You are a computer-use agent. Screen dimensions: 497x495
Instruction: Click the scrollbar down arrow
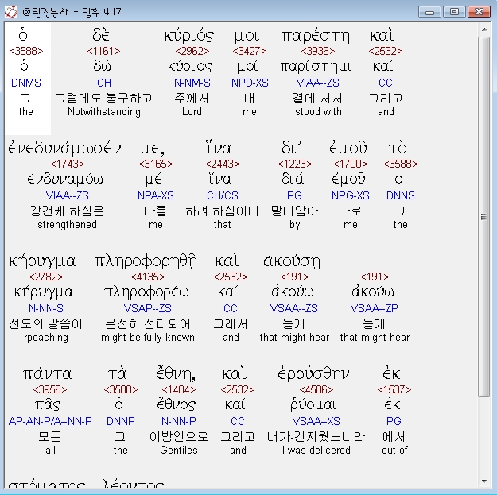pos(484,481)
